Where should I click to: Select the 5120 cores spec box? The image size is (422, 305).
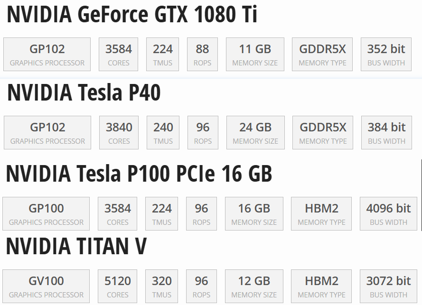pyautogui.click(x=118, y=287)
